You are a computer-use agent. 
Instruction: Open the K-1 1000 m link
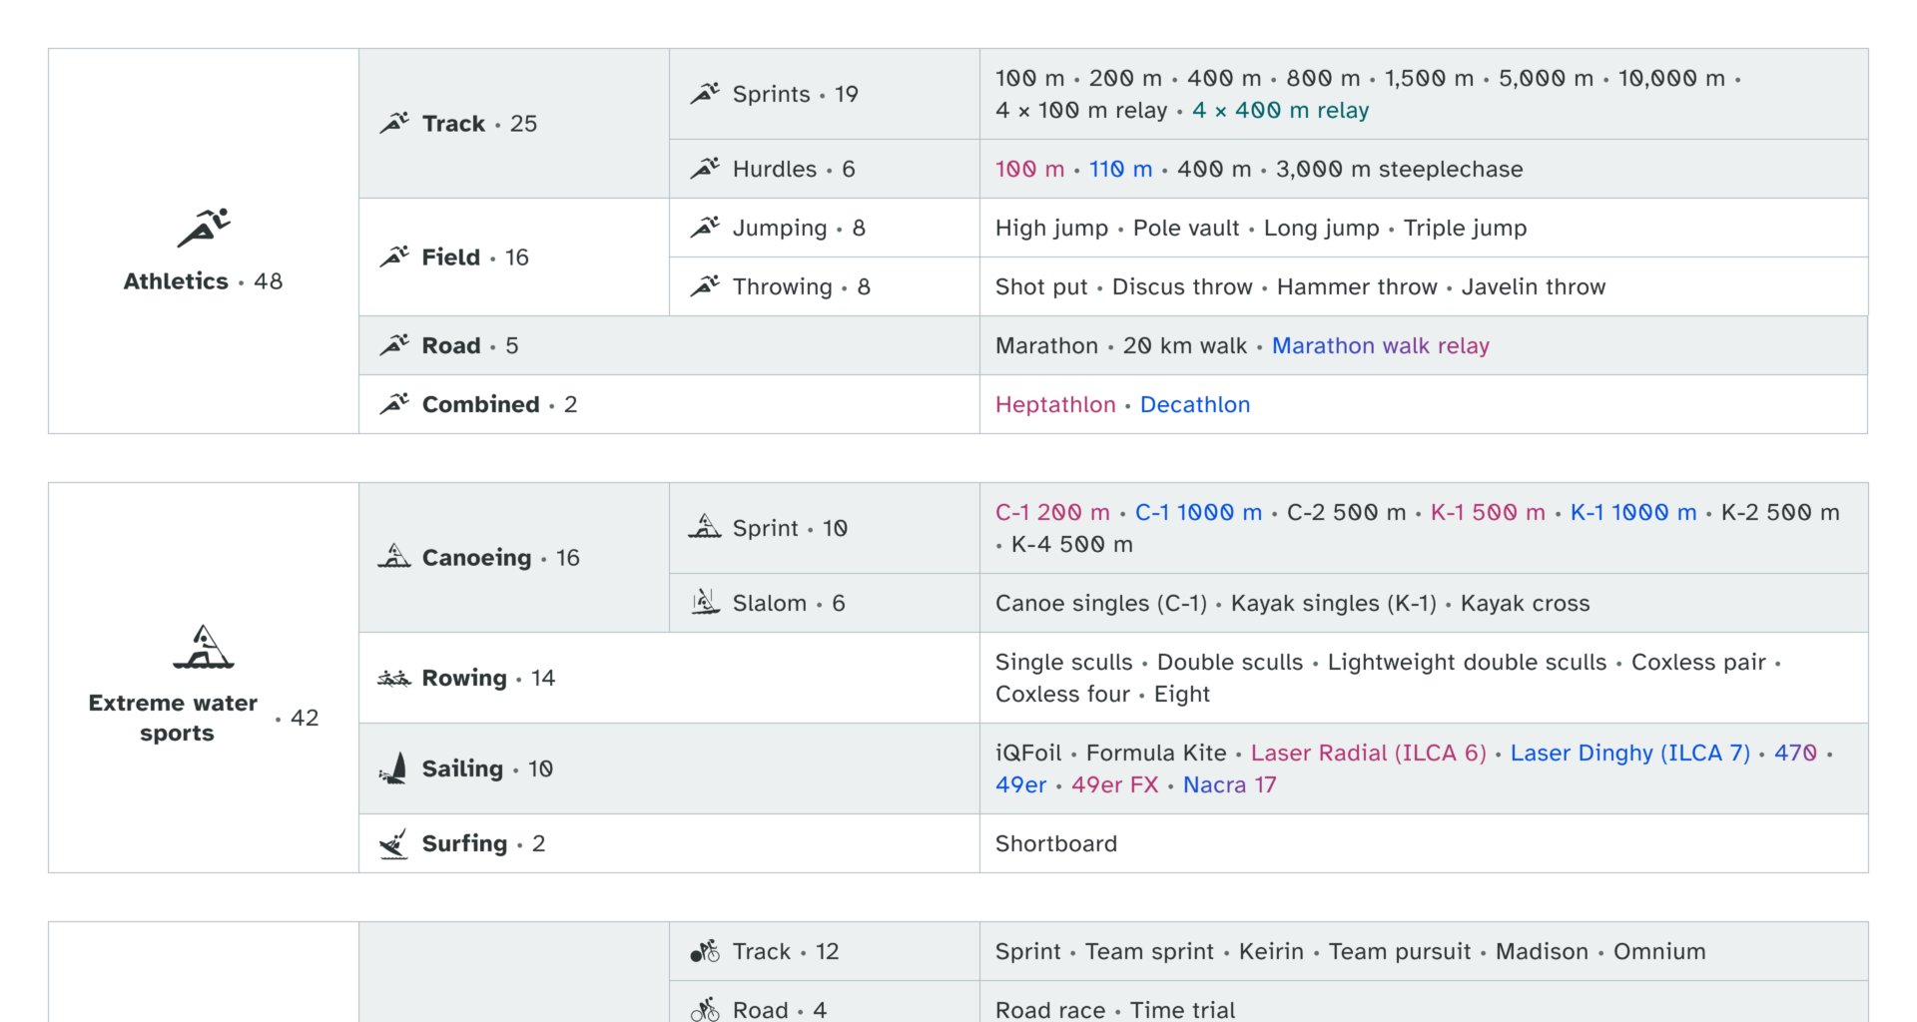pyautogui.click(x=1633, y=512)
